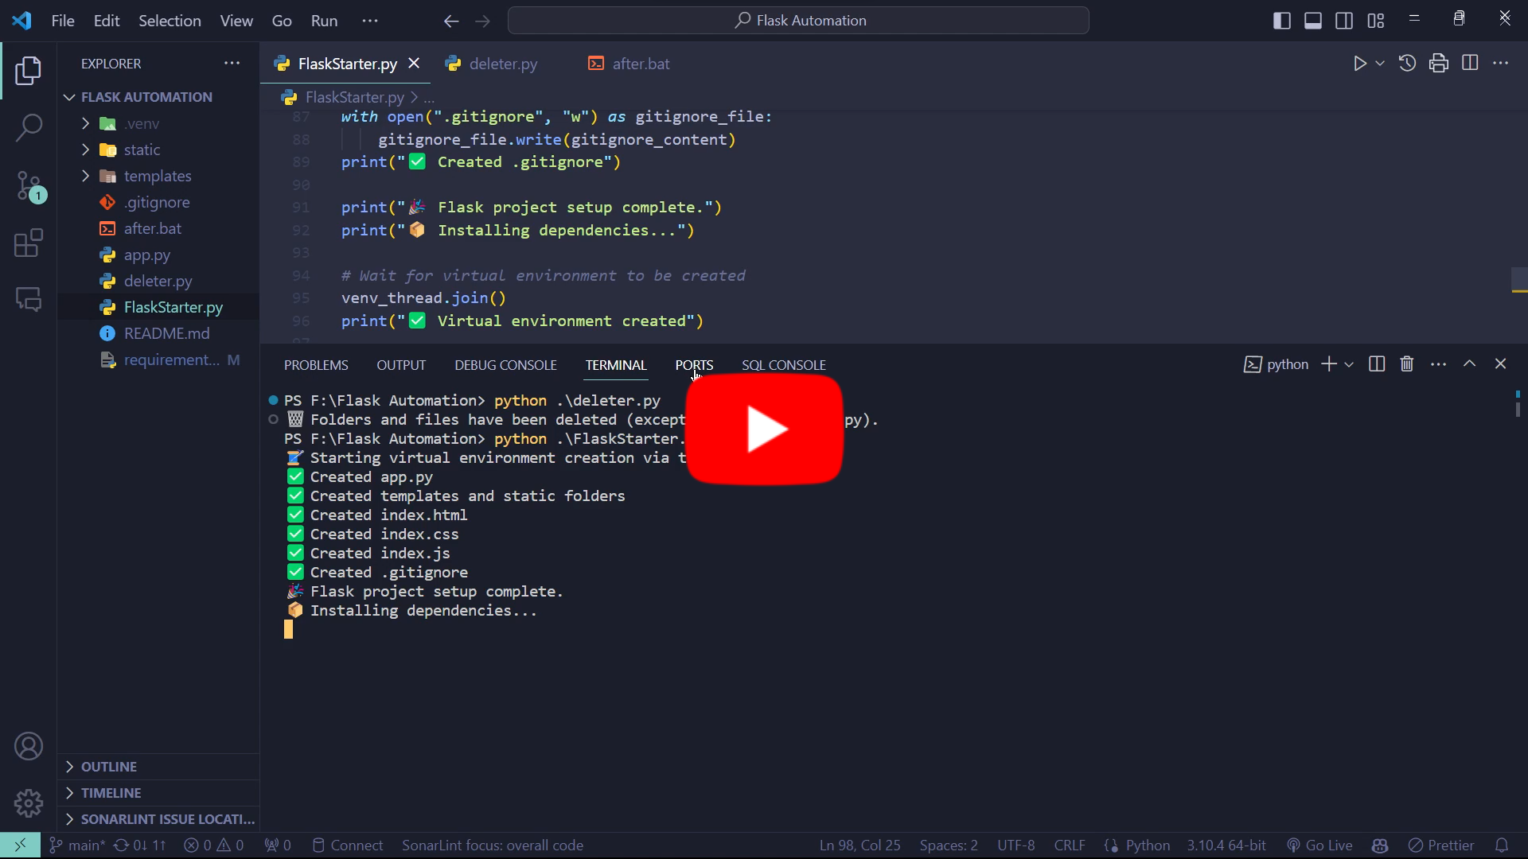This screenshot has width=1528, height=859.
Task: Expand the OUTLINE section
Action: [109, 767]
